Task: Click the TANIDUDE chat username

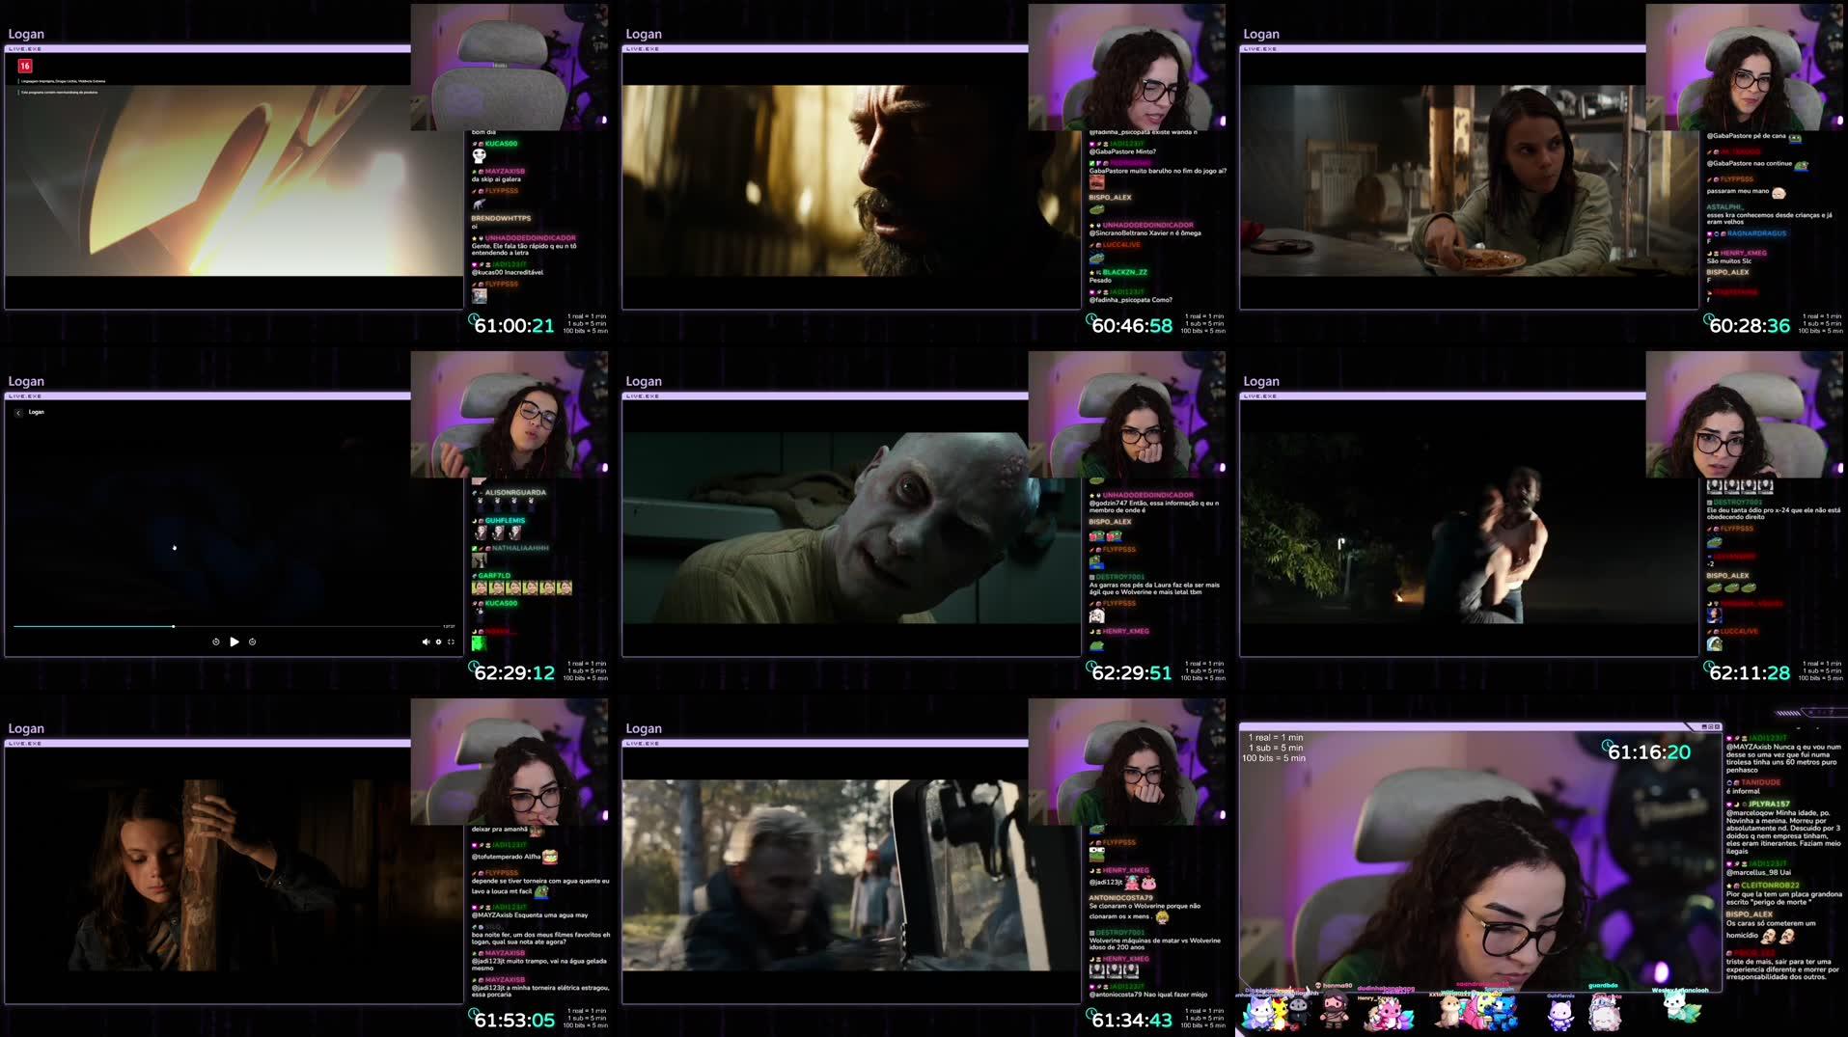Action: coord(1761,782)
